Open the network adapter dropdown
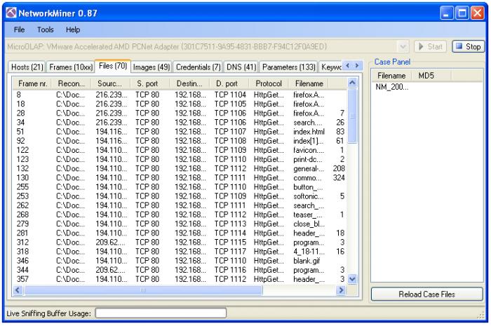The height and width of the screenshot is (326, 491). [x=402, y=47]
